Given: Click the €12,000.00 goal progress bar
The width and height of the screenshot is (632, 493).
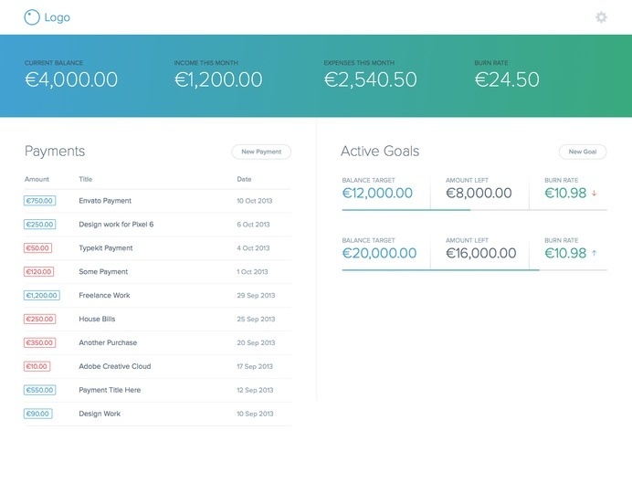Looking at the screenshot, I should [x=474, y=210].
